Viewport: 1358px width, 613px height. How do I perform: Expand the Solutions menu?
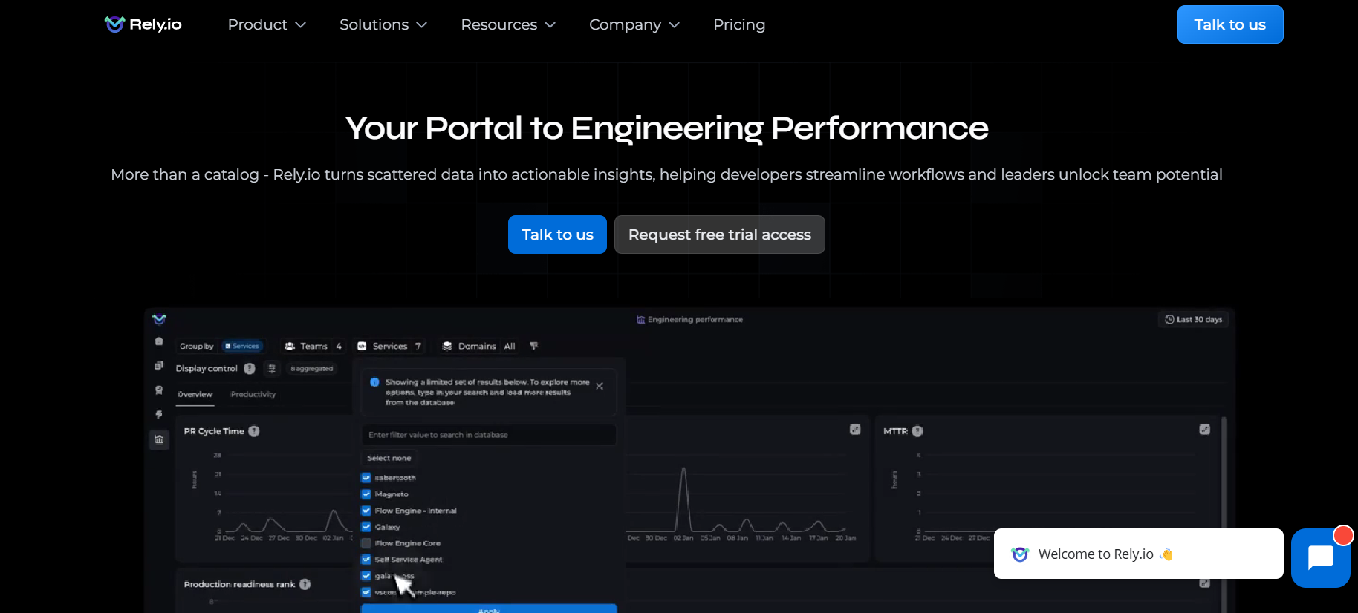(383, 24)
